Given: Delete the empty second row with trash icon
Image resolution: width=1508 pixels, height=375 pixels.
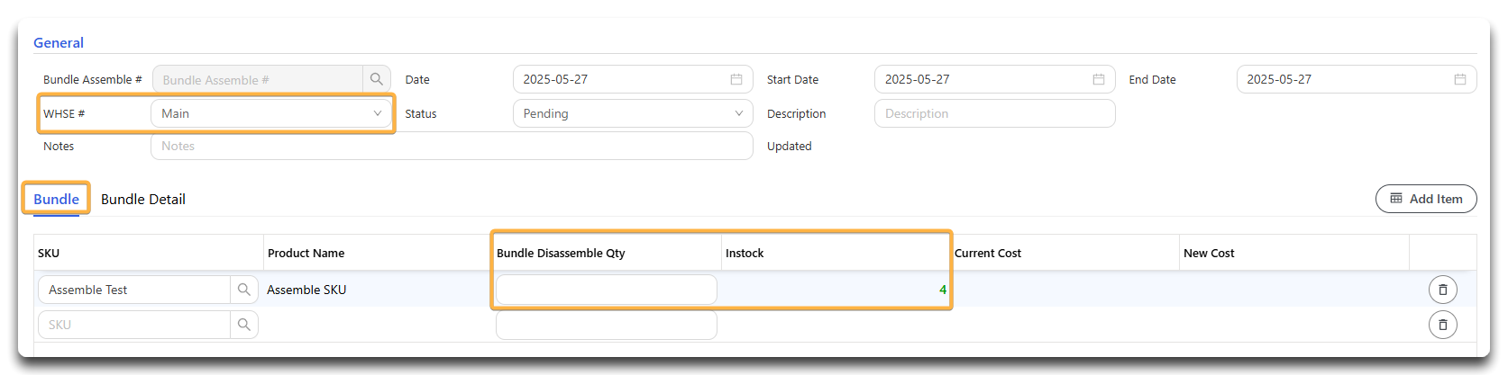Looking at the screenshot, I should point(1443,325).
